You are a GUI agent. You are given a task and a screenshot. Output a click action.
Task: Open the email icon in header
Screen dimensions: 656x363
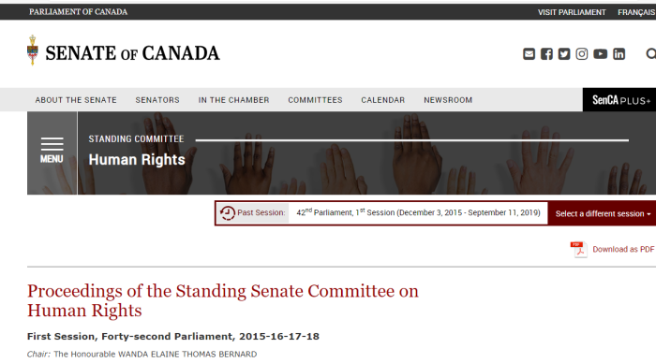coord(529,54)
